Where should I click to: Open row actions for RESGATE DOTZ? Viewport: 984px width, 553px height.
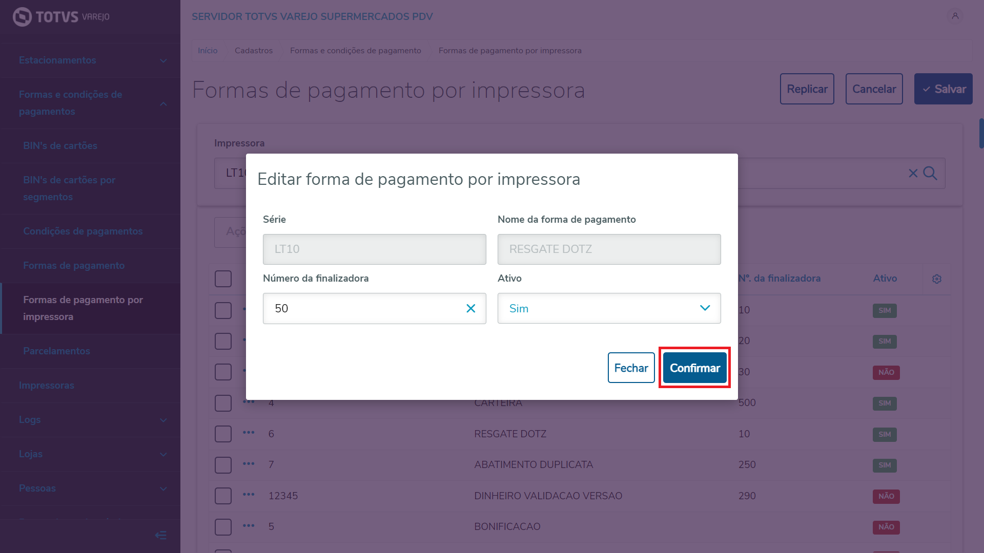click(x=249, y=433)
